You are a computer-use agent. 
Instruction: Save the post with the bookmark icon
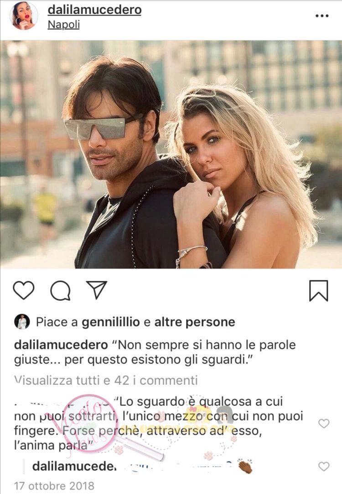pyautogui.click(x=318, y=290)
